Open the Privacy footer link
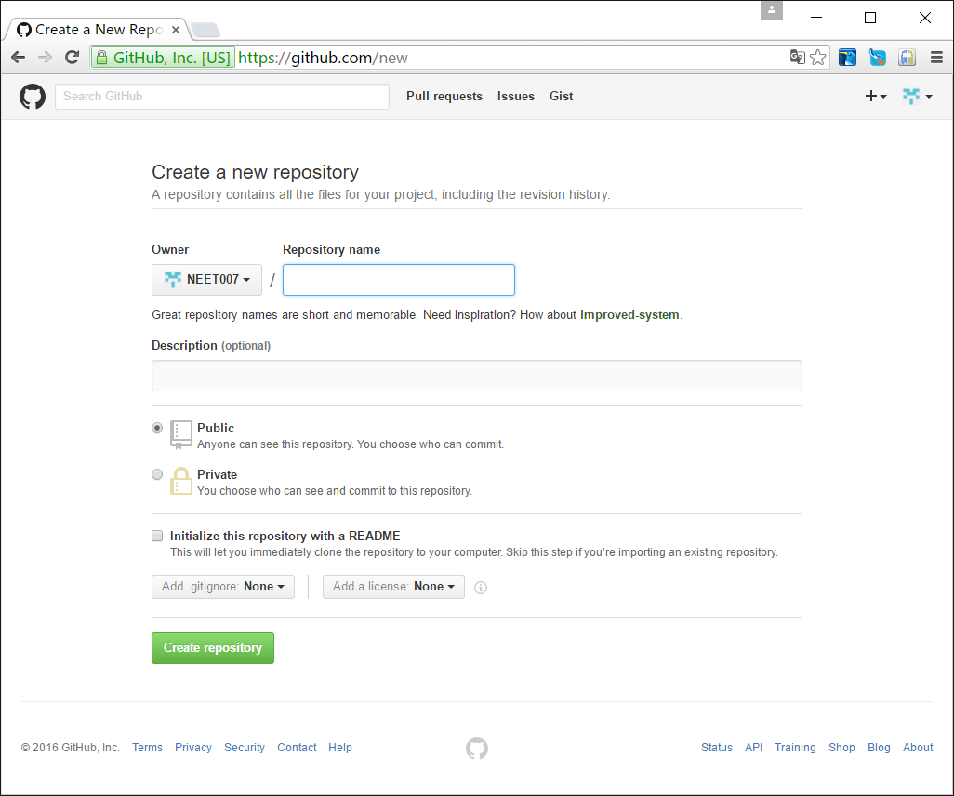Viewport: 954px width, 796px height. (x=193, y=748)
